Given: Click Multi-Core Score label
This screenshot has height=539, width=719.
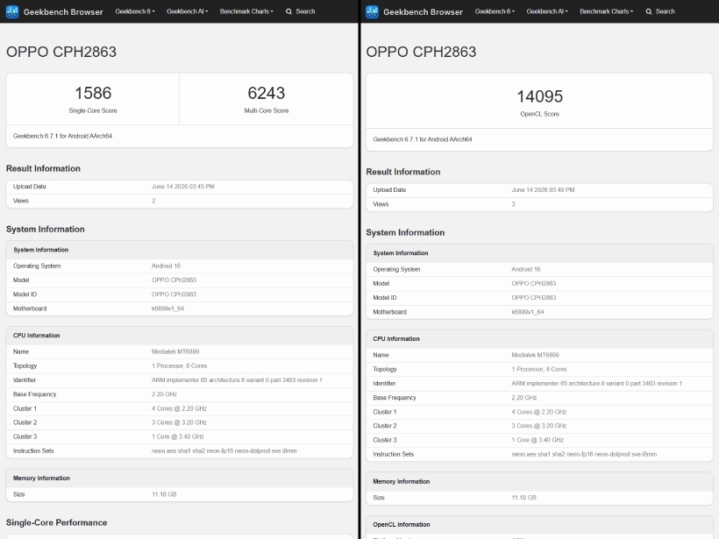Looking at the screenshot, I should click(267, 110).
